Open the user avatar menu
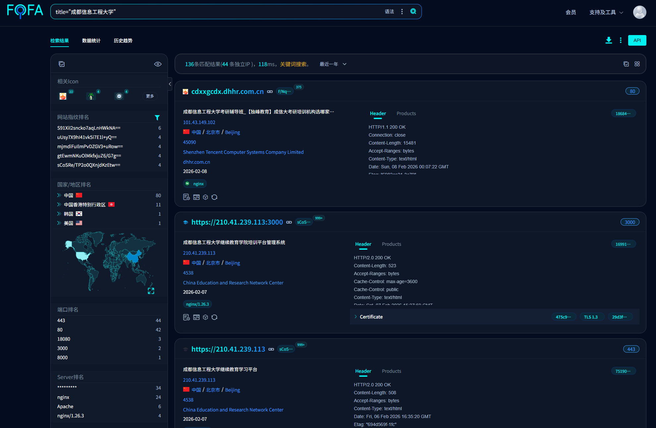 pyautogui.click(x=639, y=12)
